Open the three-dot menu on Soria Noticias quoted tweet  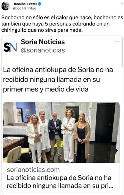(x=117, y=42)
